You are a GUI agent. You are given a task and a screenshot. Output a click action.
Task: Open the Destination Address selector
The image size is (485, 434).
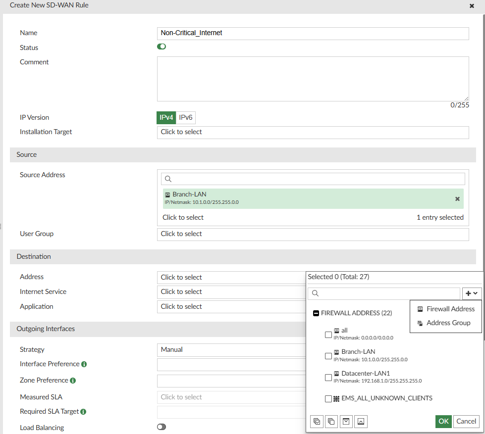231,278
